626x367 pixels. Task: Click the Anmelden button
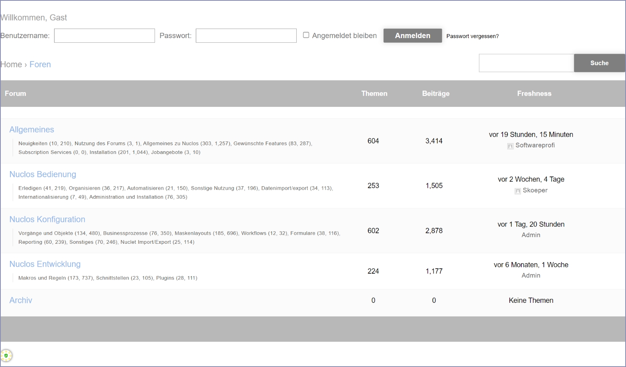pyautogui.click(x=413, y=35)
